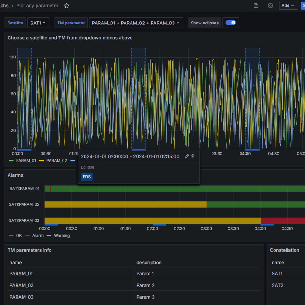305x305 pixels.
Task: Toggle Warning entry in Alarms legend
Action: (58, 235)
